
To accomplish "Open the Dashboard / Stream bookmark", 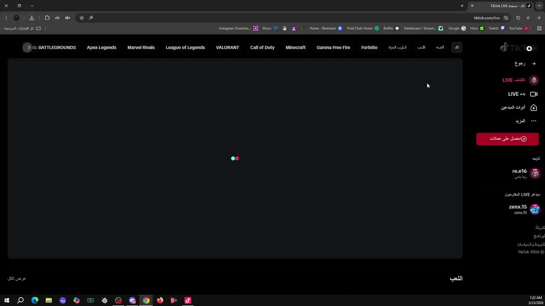I will pos(424,28).
